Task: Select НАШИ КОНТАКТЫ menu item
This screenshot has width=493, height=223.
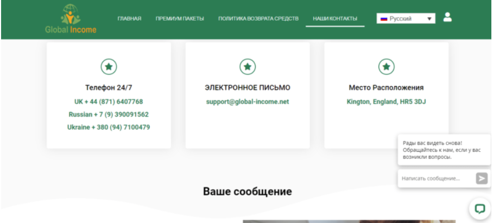Action: tap(335, 18)
